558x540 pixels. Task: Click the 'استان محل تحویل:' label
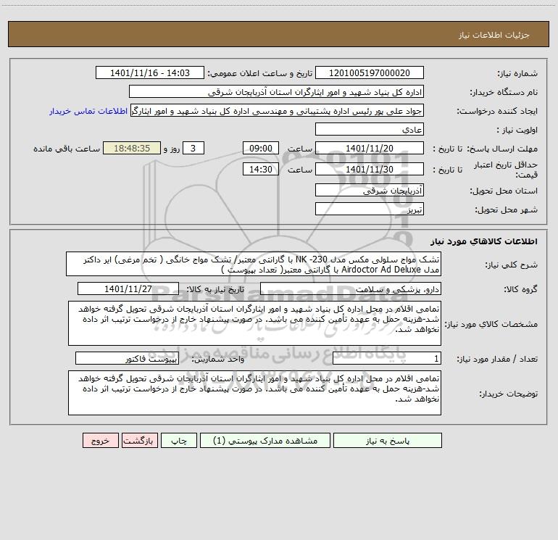click(504, 191)
